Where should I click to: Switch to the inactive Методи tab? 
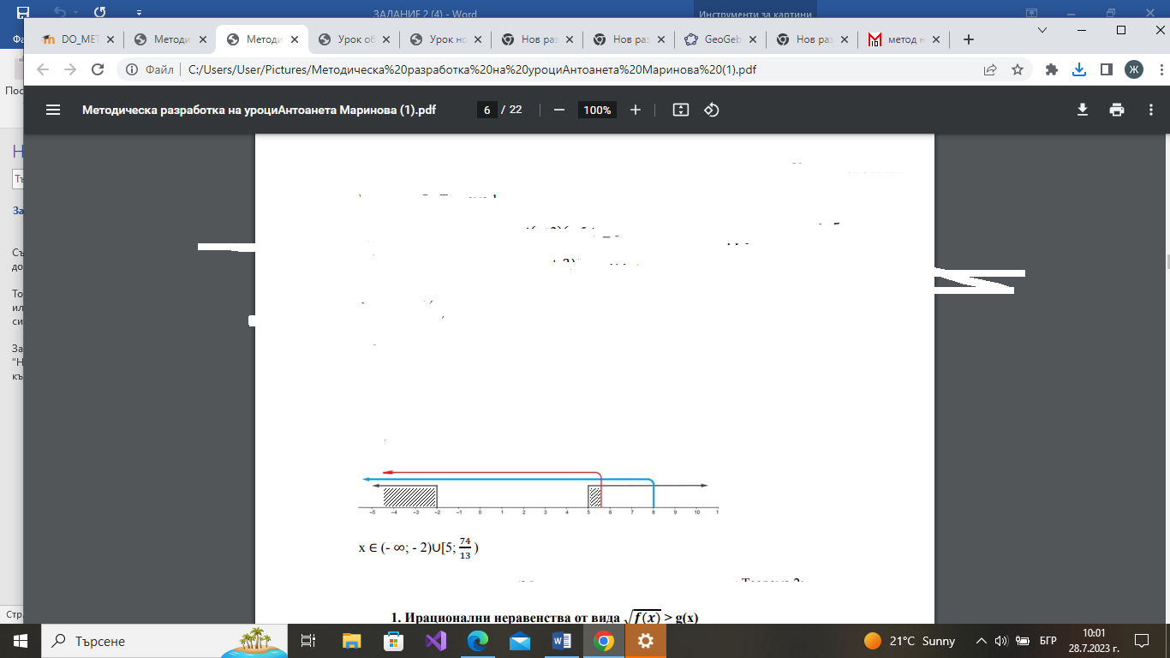169,39
